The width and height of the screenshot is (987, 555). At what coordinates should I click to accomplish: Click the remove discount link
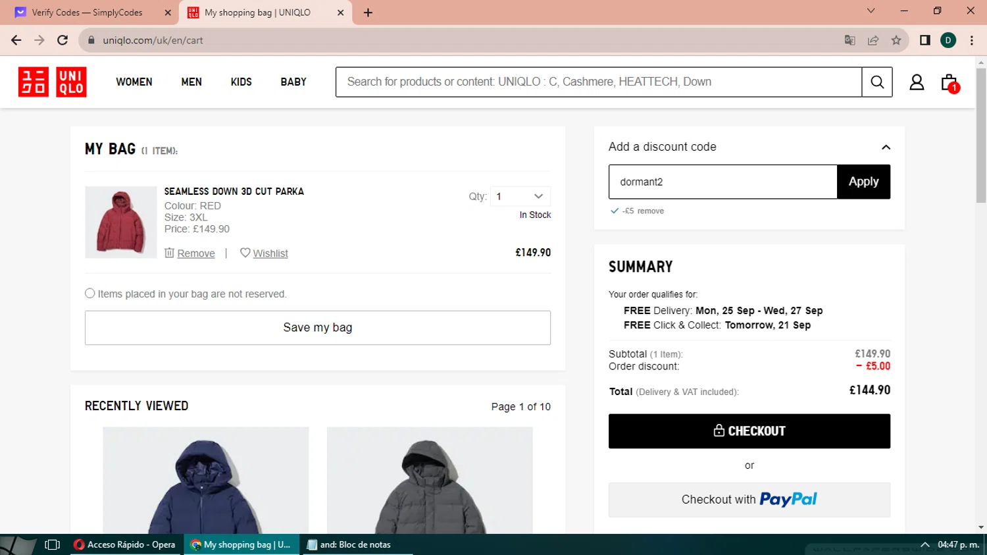tap(650, 211)
